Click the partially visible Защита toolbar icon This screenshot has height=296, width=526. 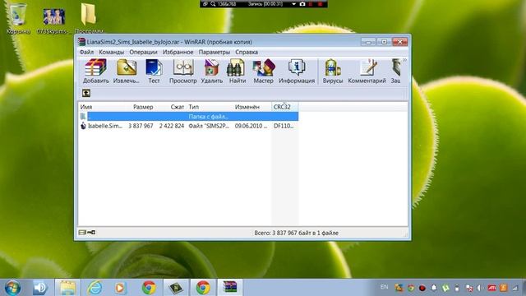[x=396, y=71]
